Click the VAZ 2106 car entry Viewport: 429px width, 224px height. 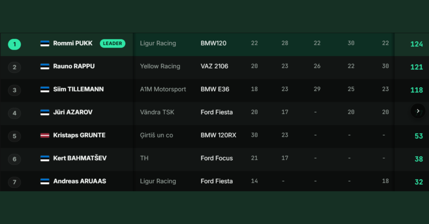pyautogui.click(x=214, y=66)
